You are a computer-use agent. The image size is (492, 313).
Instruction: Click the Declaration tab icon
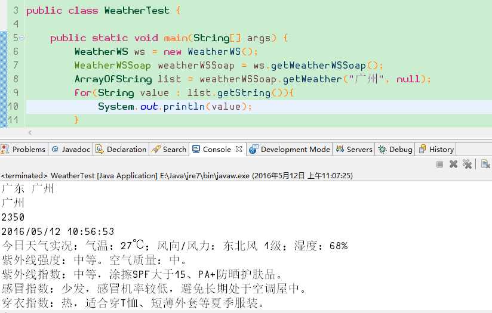pos(100,149)
